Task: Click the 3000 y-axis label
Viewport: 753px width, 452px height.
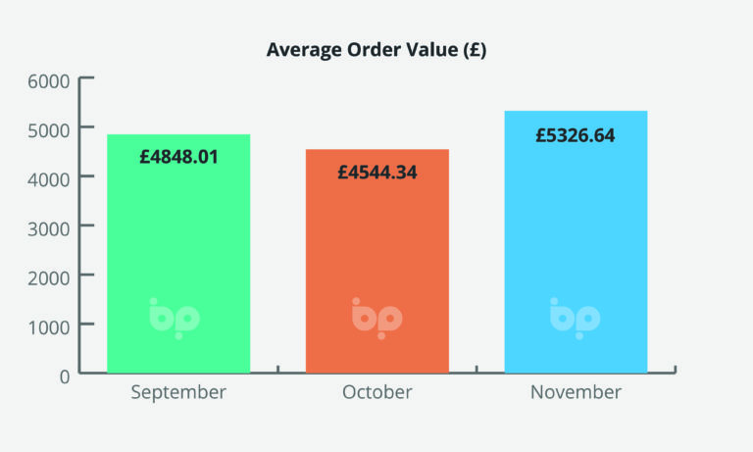Action: point(47,226)
